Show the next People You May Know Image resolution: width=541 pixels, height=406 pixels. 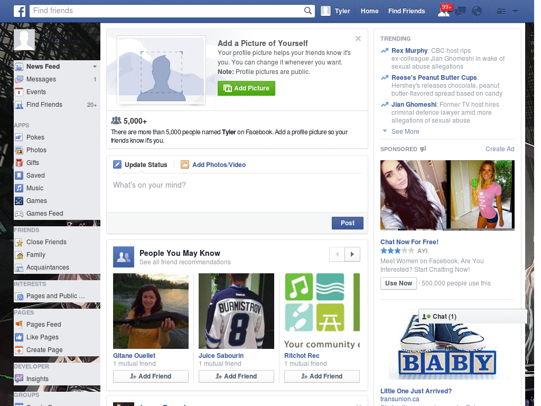[352, 254]
